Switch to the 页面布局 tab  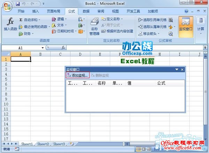point(53,12)
